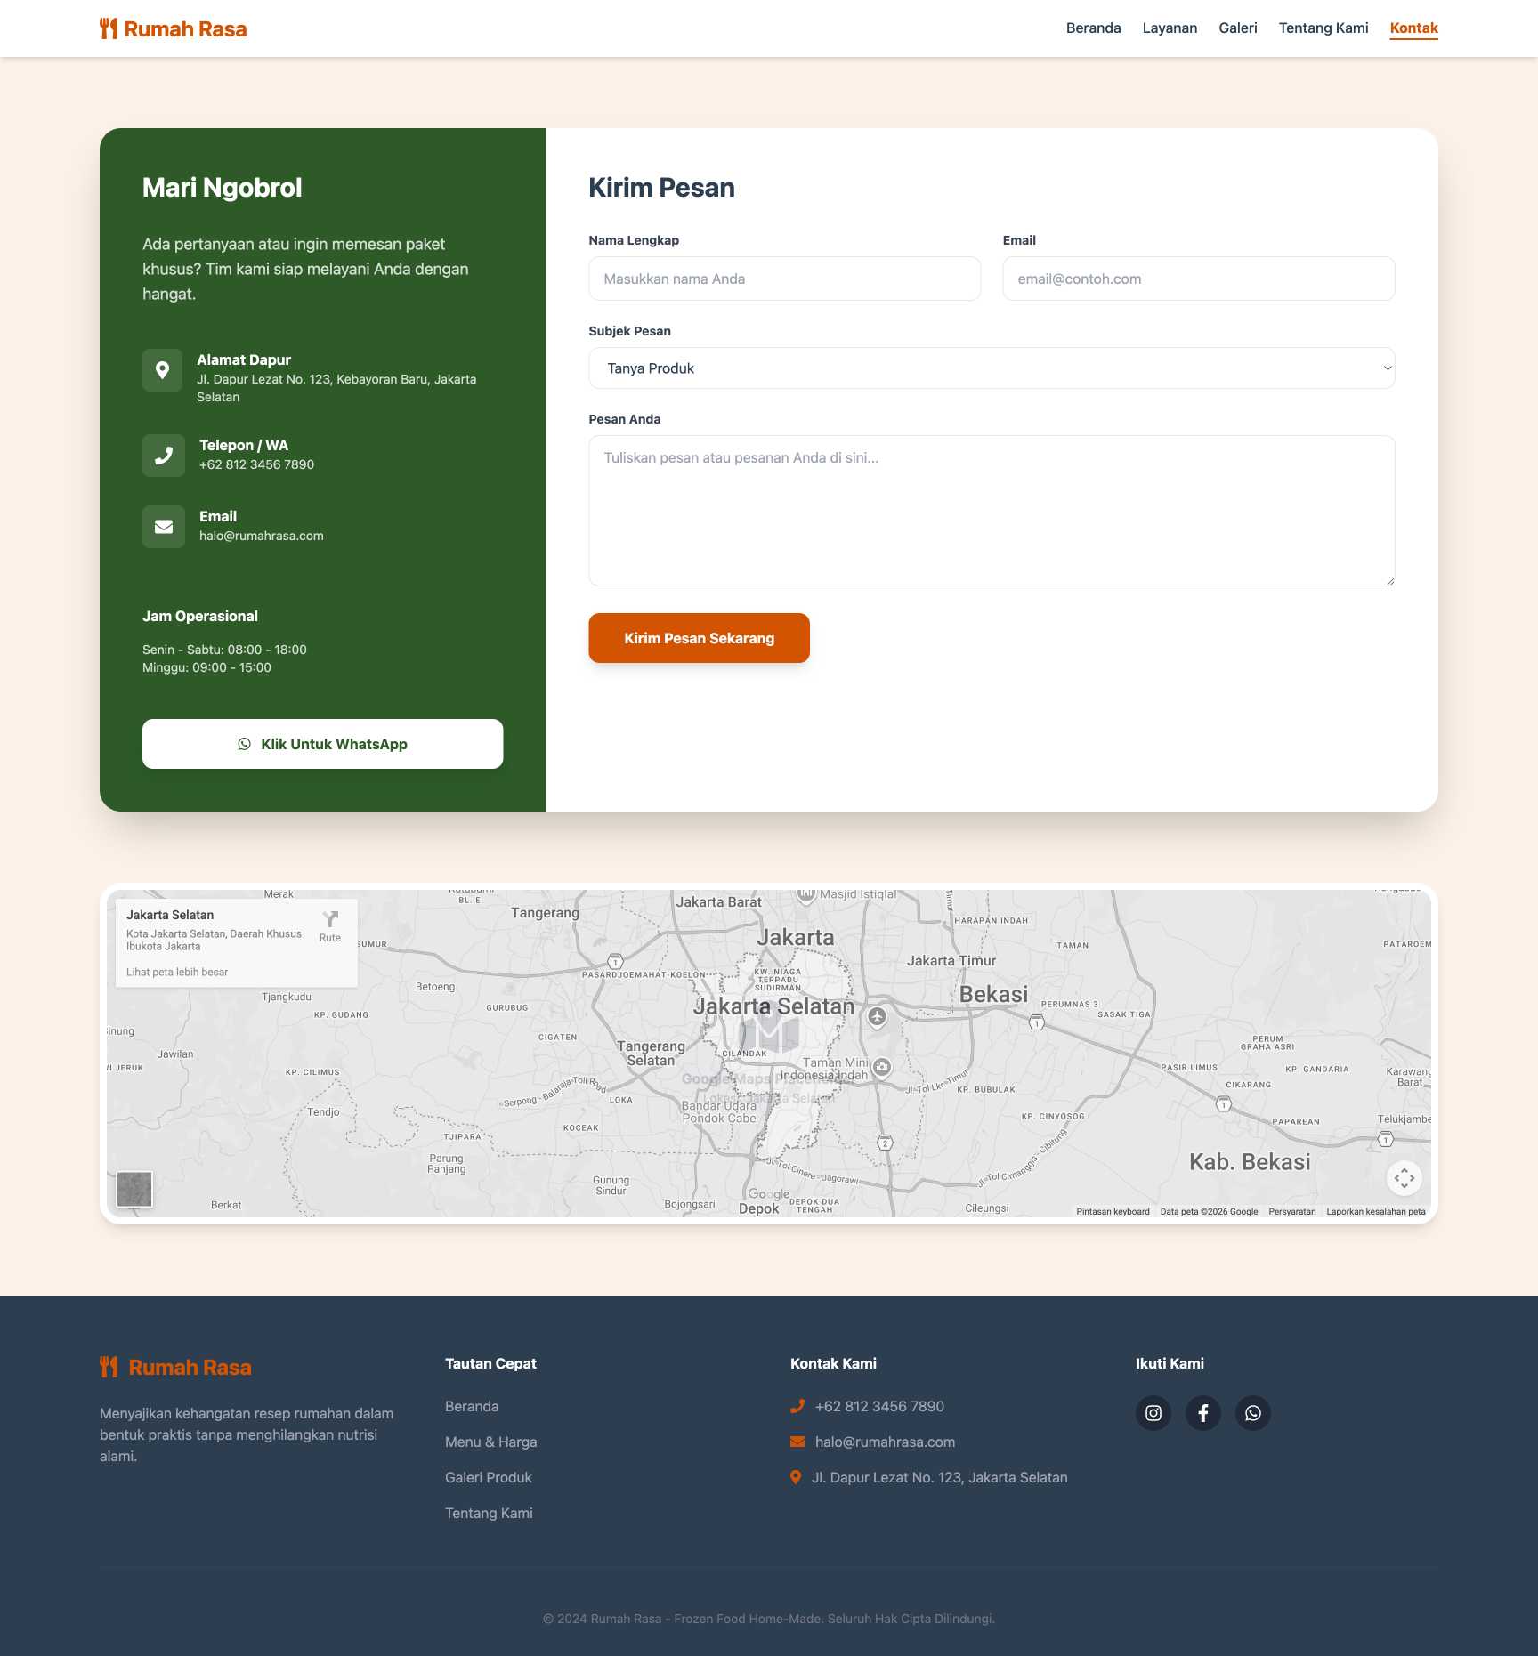Viewport: 1538px width, 1656px height.
Task: Click the Klik Untuk WhatsApp button
Action: (322, 744)
